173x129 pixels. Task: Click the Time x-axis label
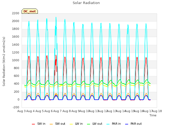153,115
